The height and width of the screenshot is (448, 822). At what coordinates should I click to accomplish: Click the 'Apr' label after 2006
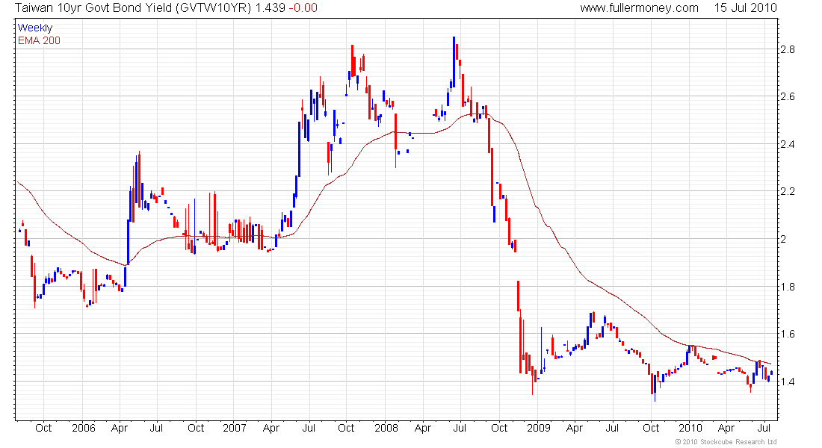[120, 429]
